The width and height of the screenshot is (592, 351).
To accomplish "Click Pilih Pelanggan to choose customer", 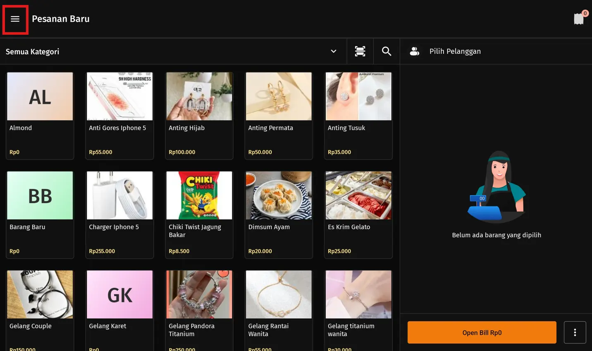I will pyautogui.click(x=455, y=51).
